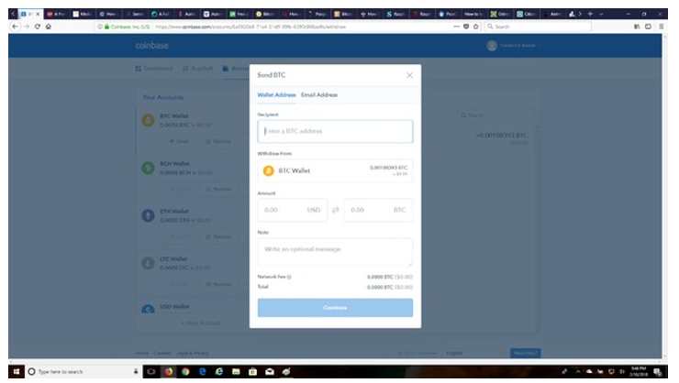The width and height of the screenshot is (679, 383).
Task: Click Send under BTC Wallet
Action: pos(179,141)
